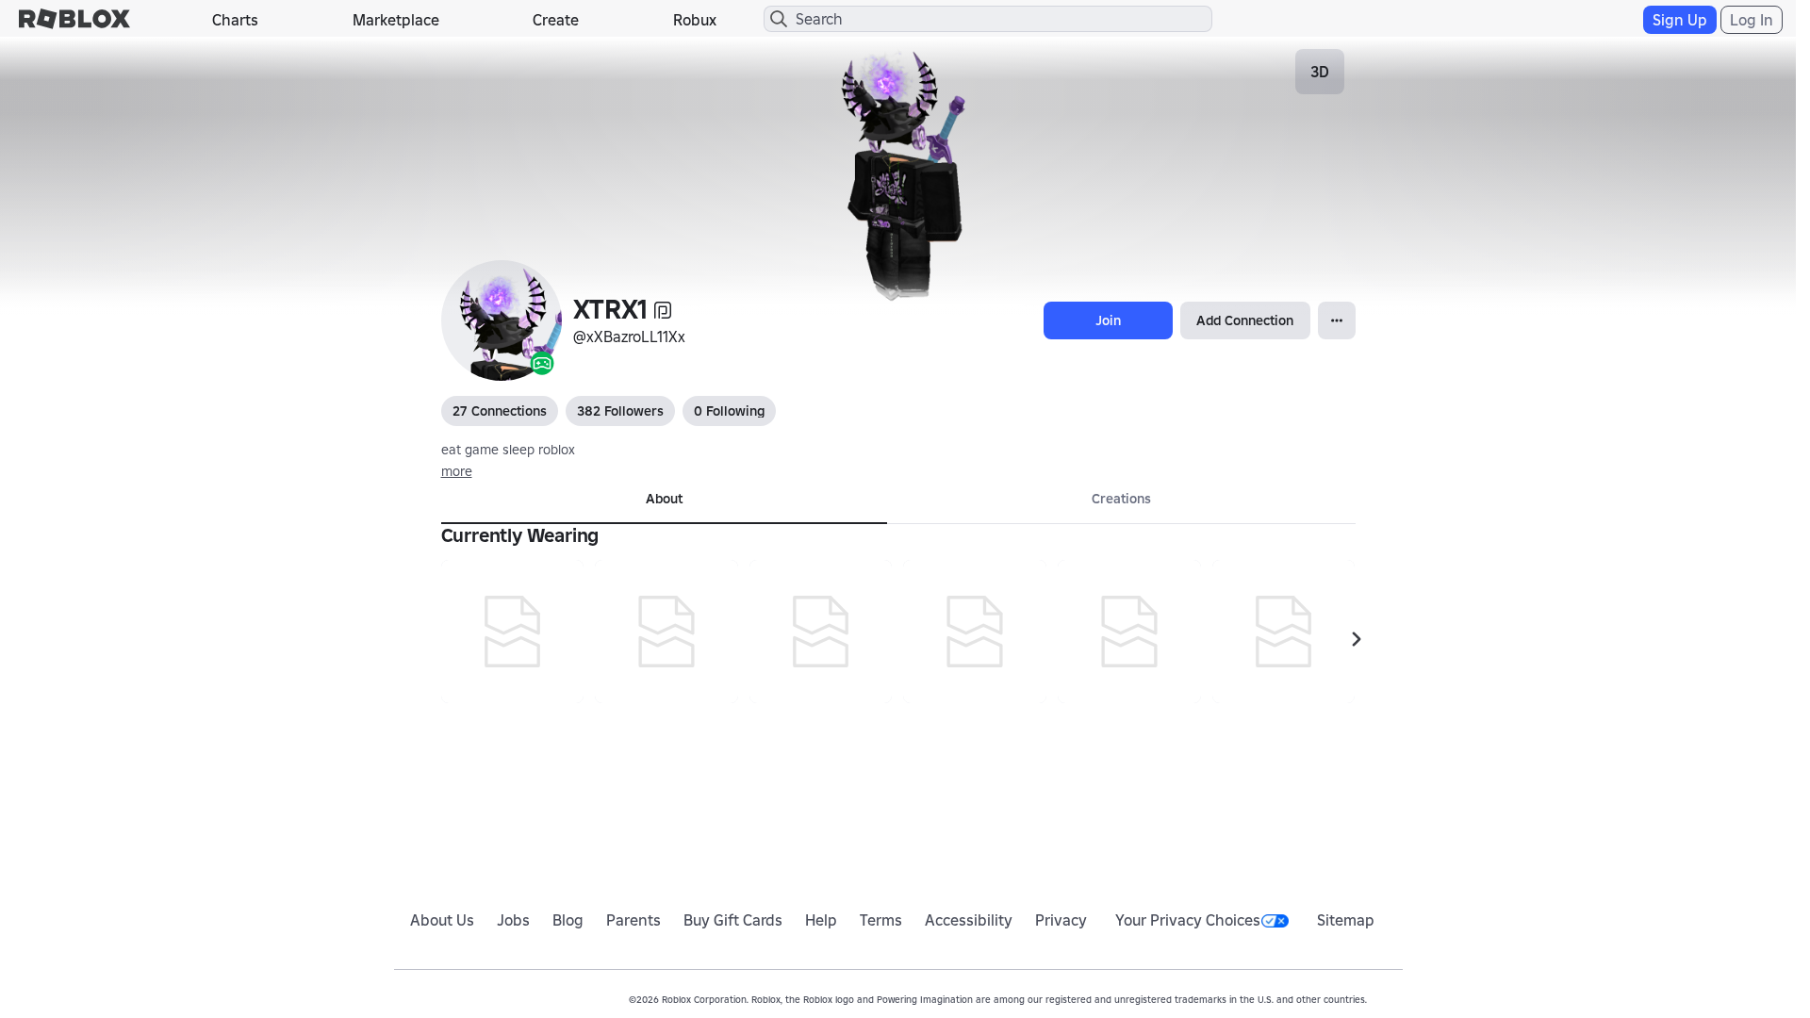Open the Jobs footer link
This screenshot has height=1018, width=1810.
513,920
